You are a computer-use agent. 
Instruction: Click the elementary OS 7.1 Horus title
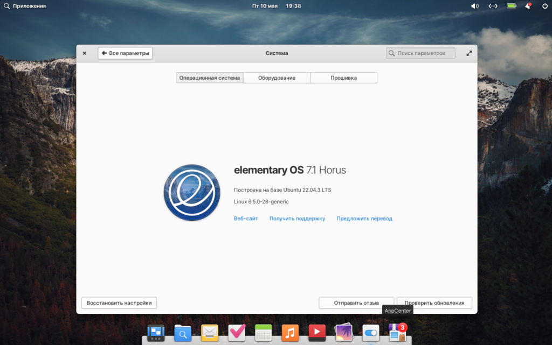[289, 170]
